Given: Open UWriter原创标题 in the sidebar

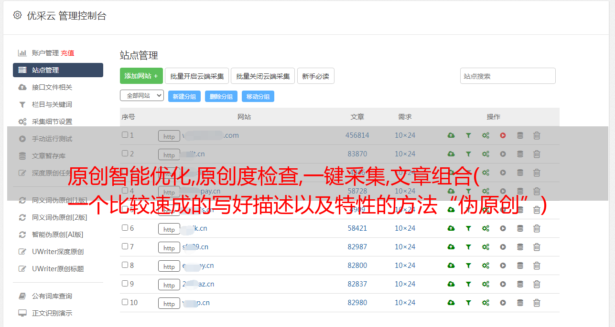Looking at the screenshot, I should point(58,269).
